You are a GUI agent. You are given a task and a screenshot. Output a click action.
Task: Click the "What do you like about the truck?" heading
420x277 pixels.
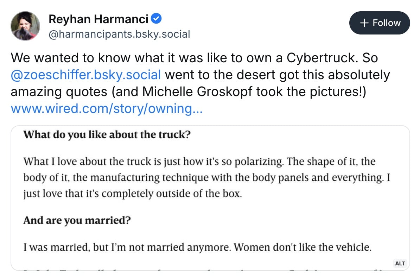coord(107,135)
